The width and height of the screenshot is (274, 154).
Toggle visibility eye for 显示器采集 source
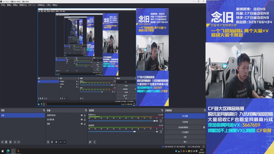(82, 119)
